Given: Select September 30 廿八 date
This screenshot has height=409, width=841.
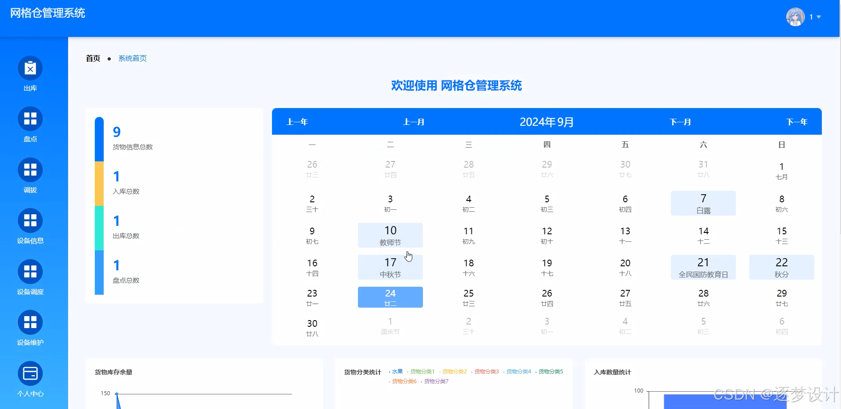Looking at the screenshot, I should tap(312, 328).
